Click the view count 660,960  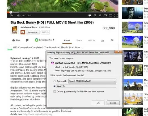tap(109, 28)
